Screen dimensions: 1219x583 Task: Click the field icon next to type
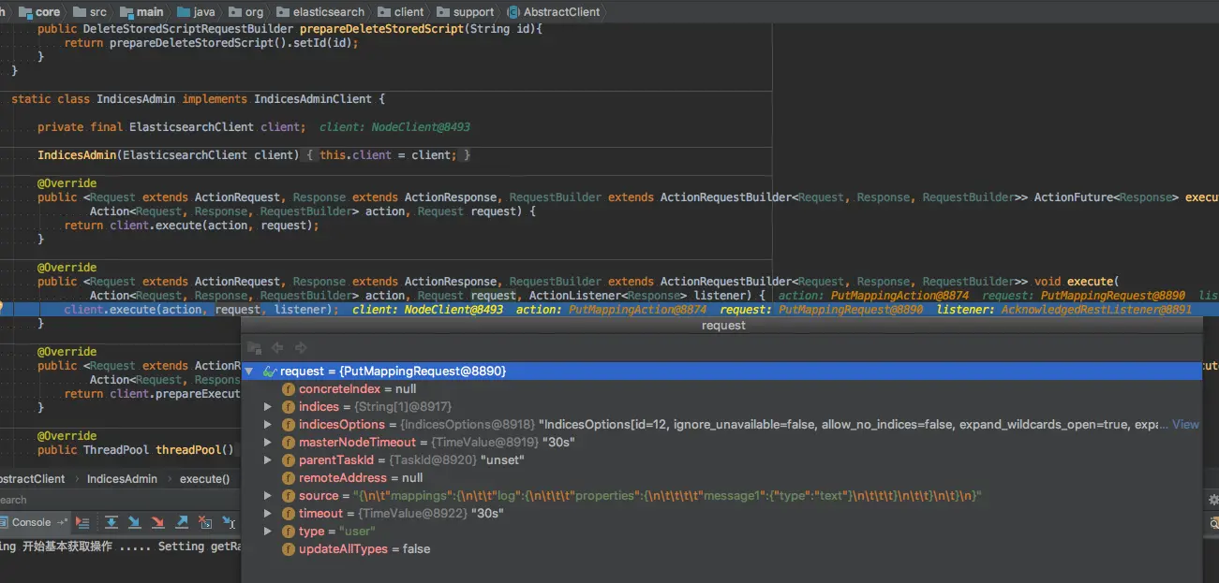click(x=289, y=532)
